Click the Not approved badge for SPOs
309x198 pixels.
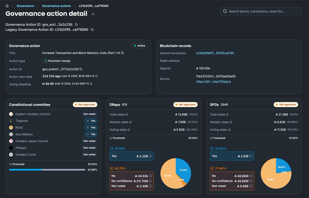(286, 104)
